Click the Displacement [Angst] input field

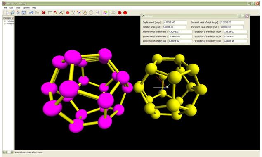point(175,22)
